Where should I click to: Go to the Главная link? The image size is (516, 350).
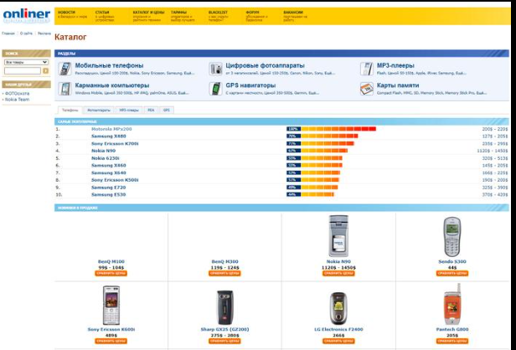(x=8, y=33)
